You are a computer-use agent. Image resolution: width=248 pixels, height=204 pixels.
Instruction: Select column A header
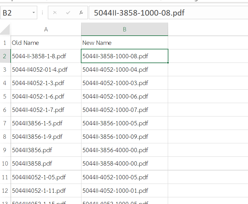[46, 29]
